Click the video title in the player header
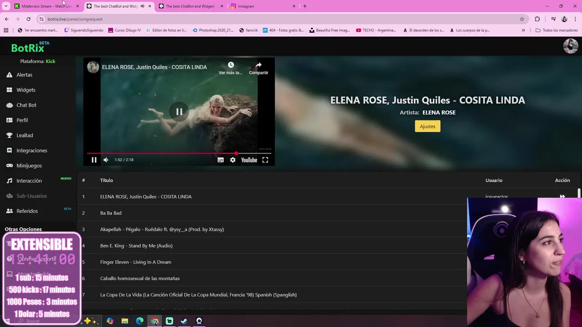The image size is (582, 327). pyautogui.click(x=155, y=67)
